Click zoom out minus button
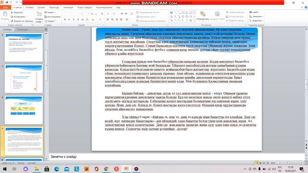Image resolution: width=308 pixels, height=173 pixels. [x=278, y=163]
